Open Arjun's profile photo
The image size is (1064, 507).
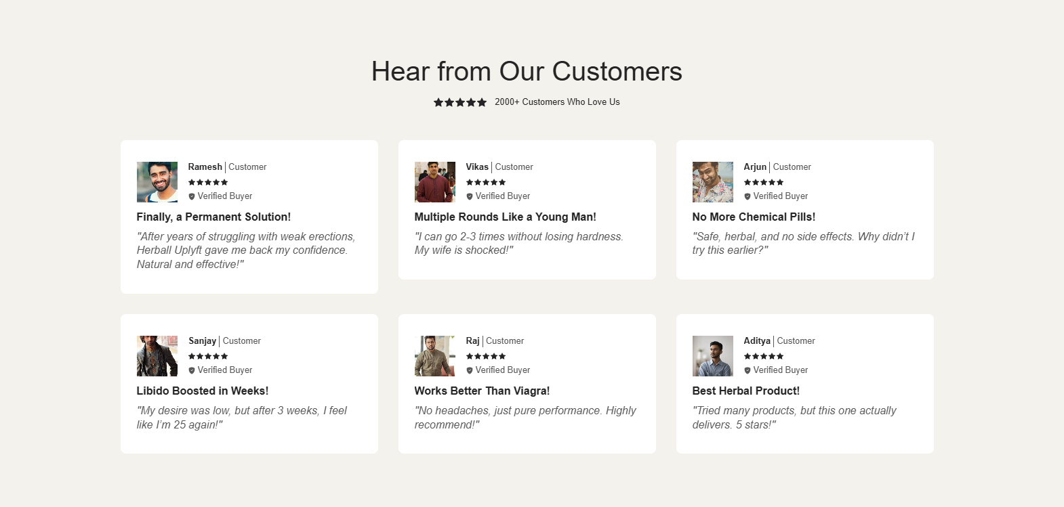pyautogui.click(x=713, y=182)
